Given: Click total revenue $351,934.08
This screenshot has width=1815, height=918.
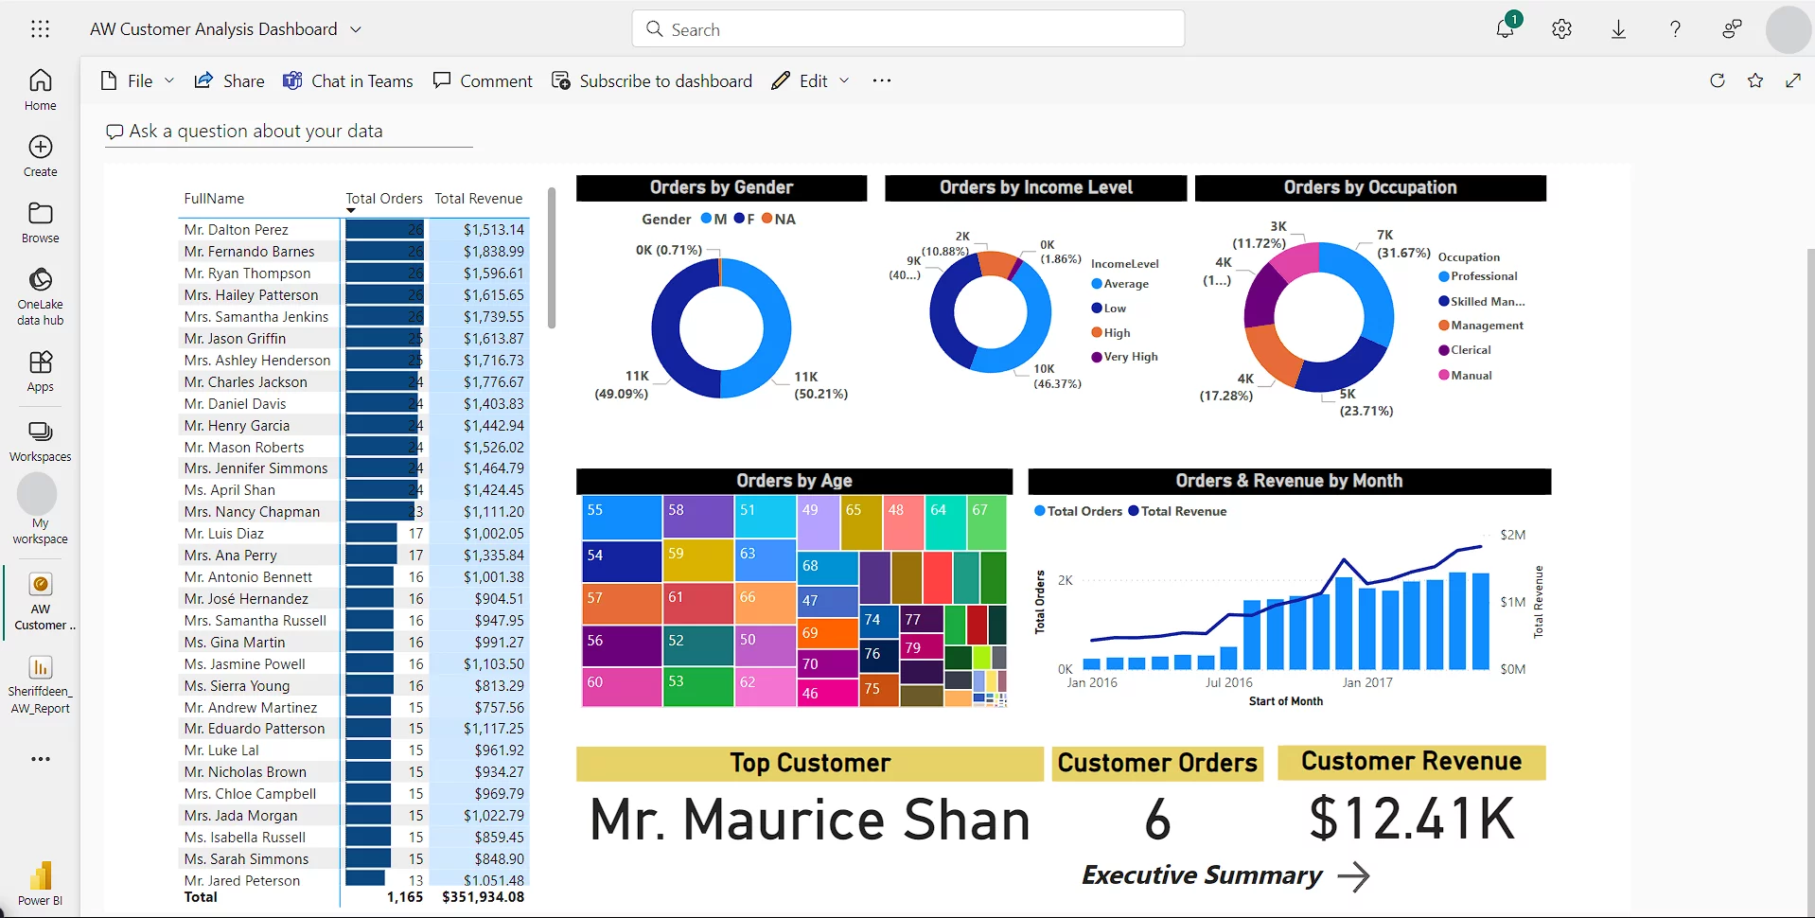Looking at the screenshot, I should click(483, 897).
